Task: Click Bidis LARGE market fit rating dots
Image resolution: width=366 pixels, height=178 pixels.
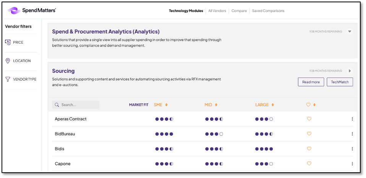Action: [x=264, y=149]
